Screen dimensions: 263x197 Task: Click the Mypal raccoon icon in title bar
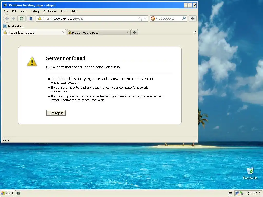tap(5, 5)
